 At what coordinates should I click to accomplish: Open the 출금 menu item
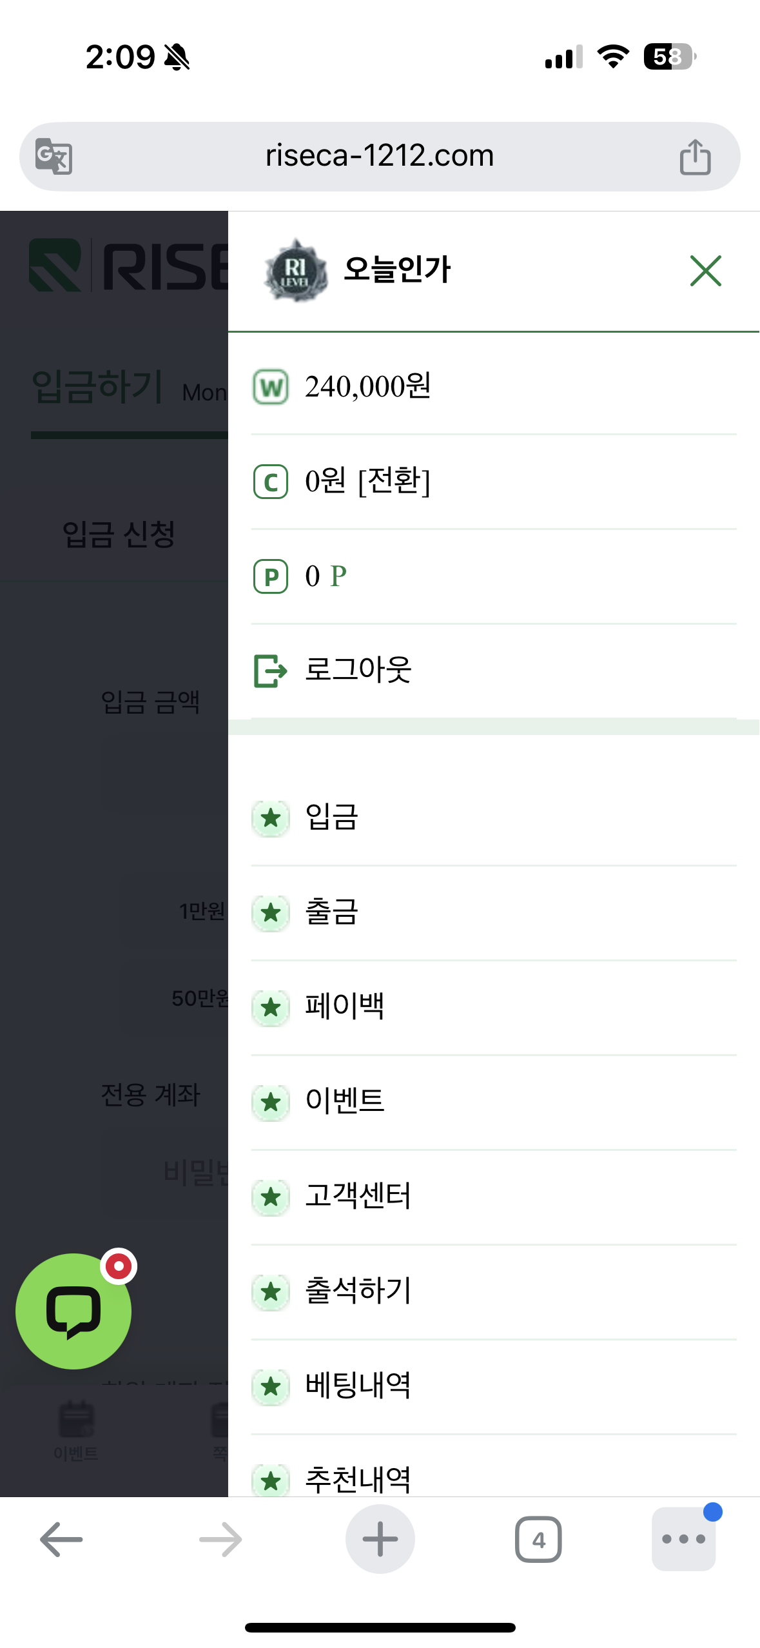[x=494, y=912]
